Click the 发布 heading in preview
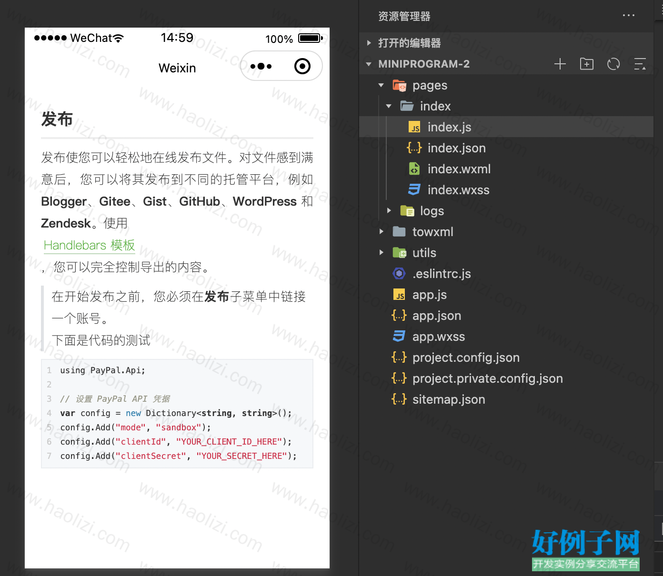The image size is (663, 576). (57, 119)
